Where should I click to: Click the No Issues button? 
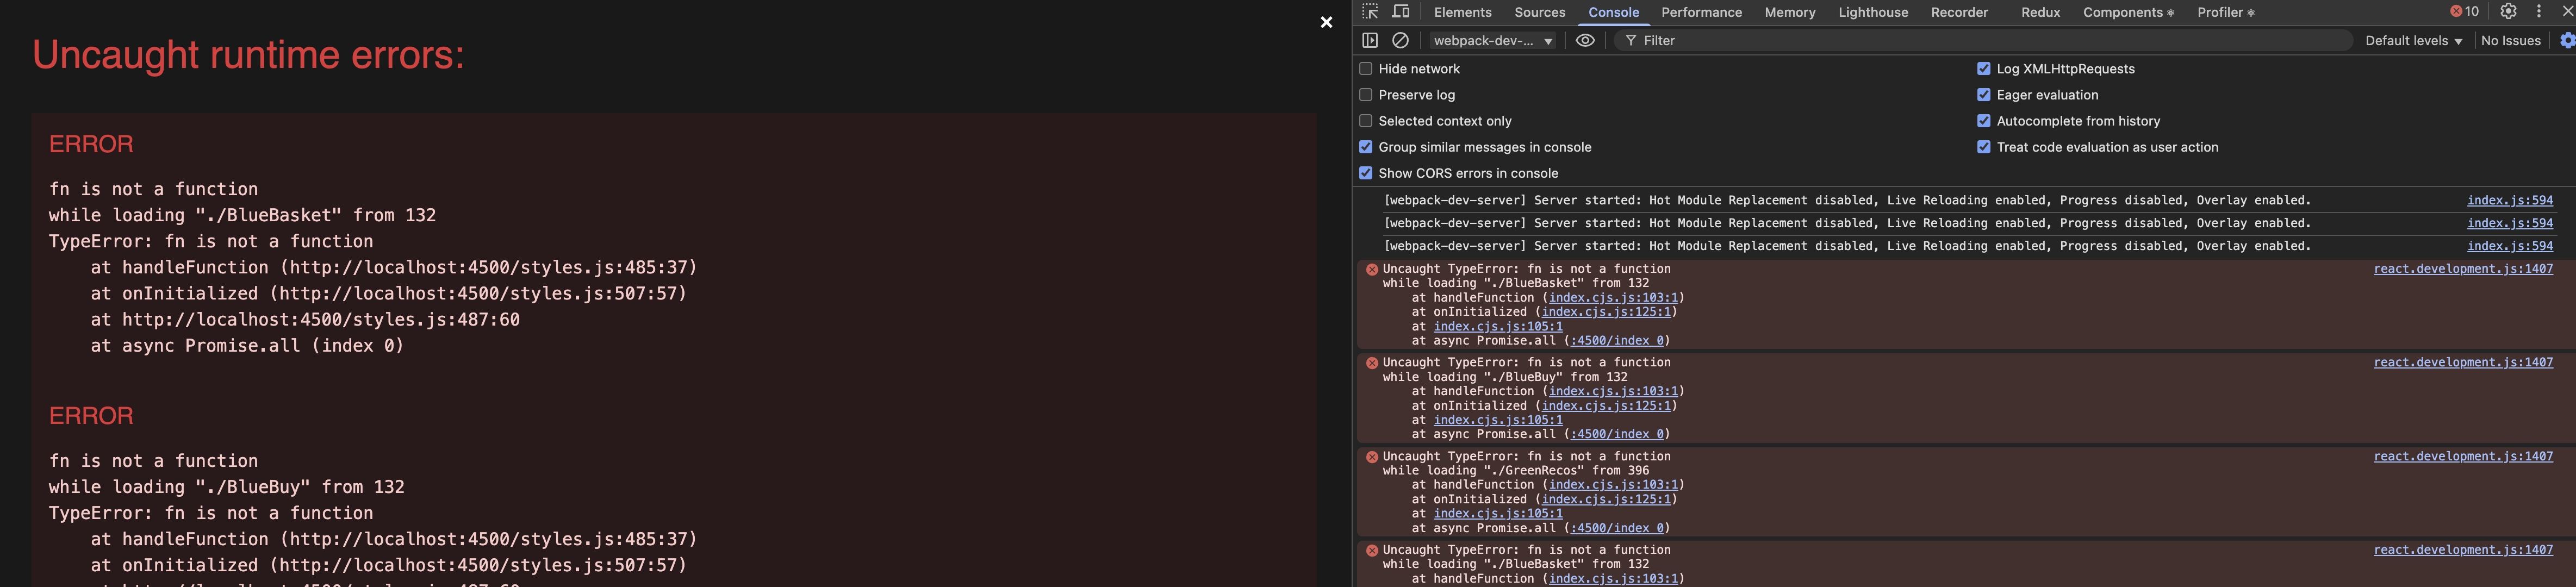tap(2510, 41)
